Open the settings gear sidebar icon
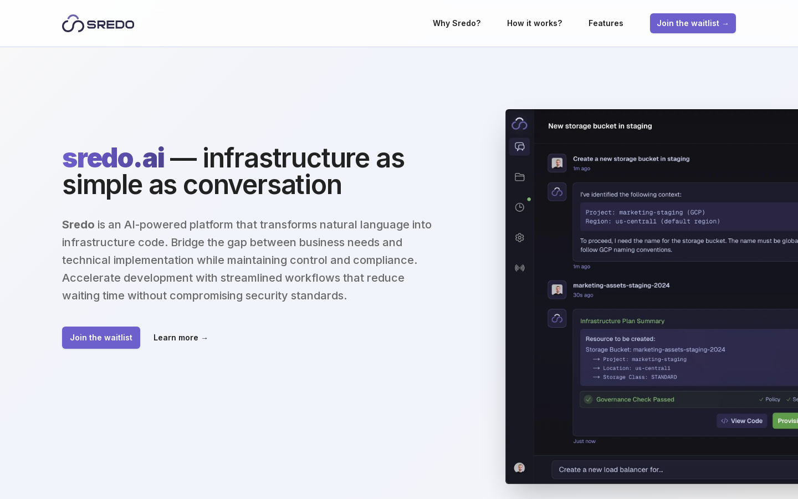This screenshot has height=499, width=798. pos(519,237)
